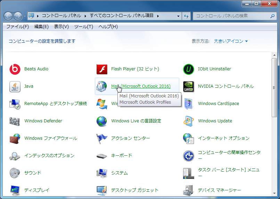Click the コントロール パネル breadcrumb

click(61, 16)
